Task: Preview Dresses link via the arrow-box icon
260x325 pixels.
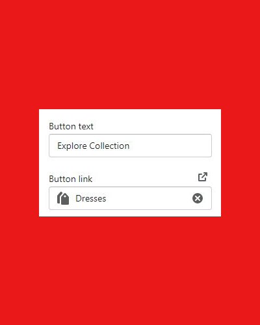Action: [x=203, y=177]
